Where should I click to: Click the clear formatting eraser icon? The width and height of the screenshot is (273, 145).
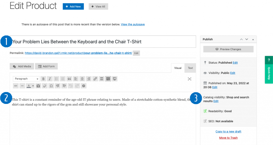pyautogui.click(x=45, y=86)
